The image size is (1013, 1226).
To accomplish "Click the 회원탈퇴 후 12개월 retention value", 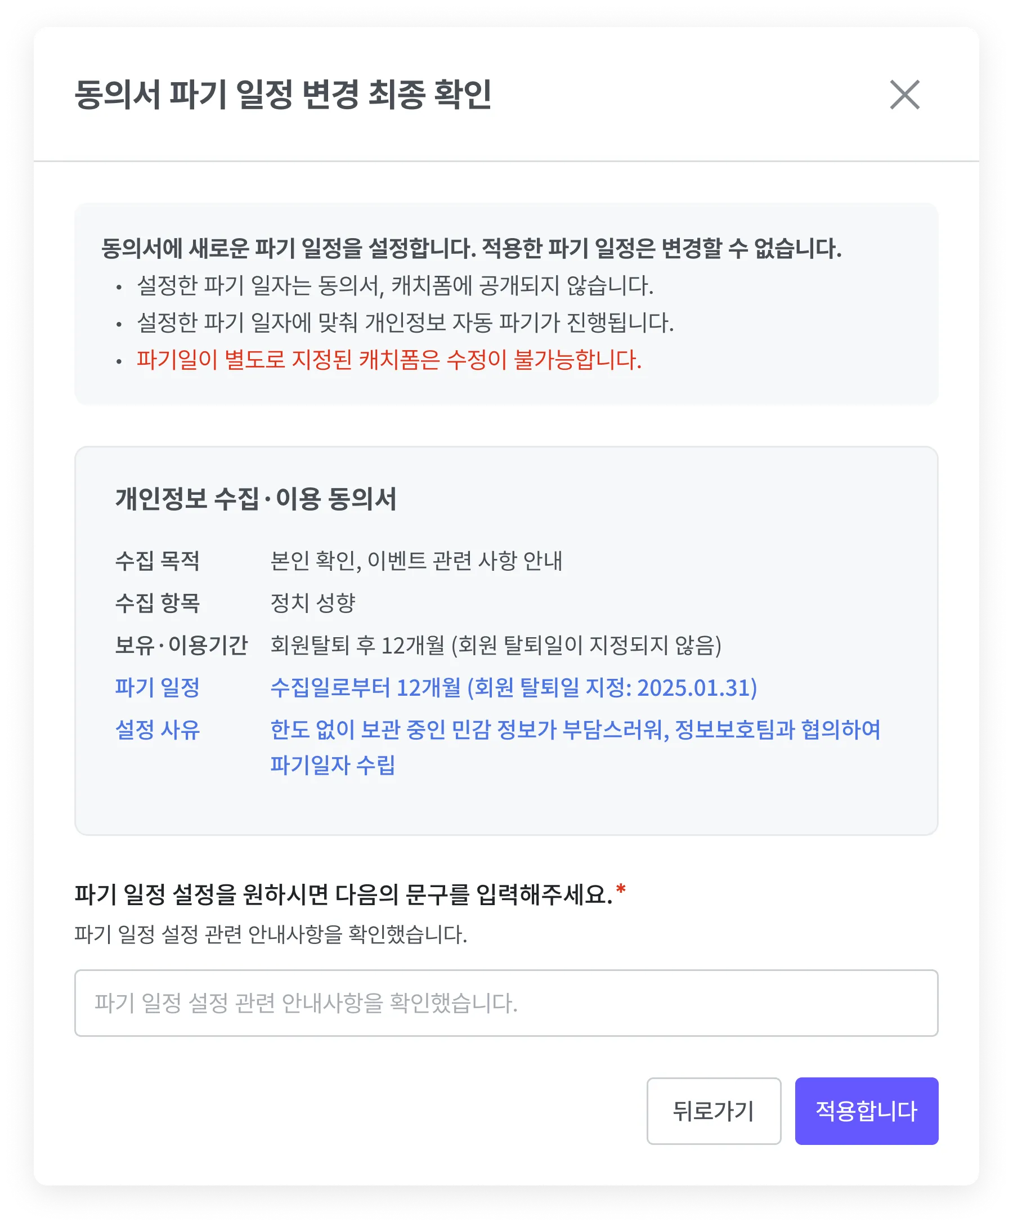I will click(x=496, y=646).
